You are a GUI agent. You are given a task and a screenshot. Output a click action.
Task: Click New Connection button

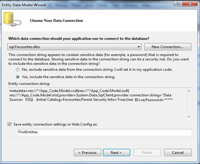point(168,47)
